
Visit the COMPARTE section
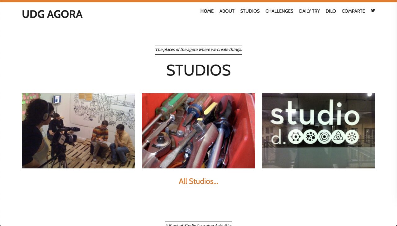point(353,11)
